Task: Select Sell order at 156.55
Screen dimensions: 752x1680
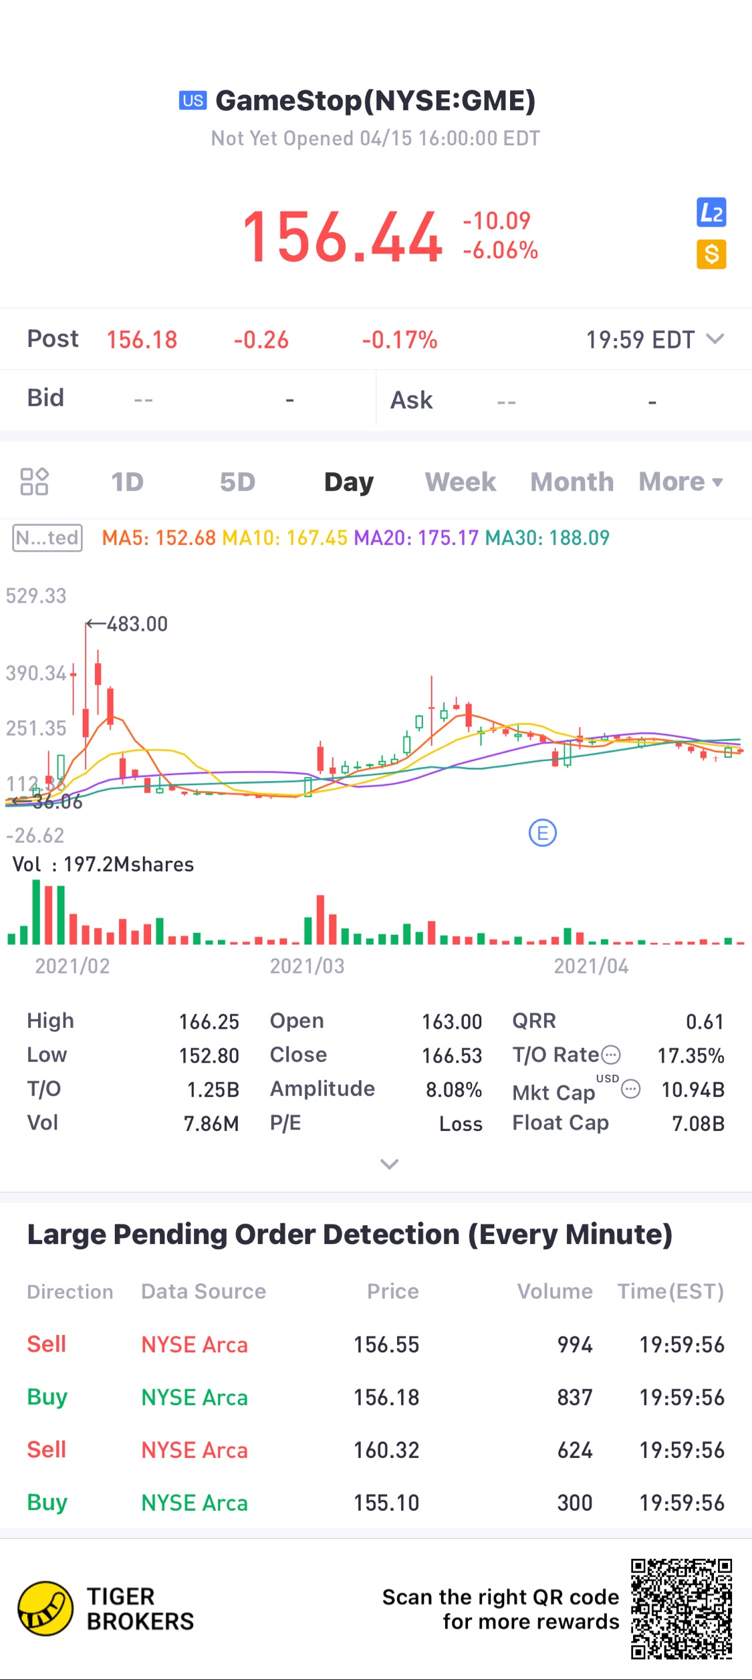Action: pyautogui.click(x=376, y=1344)
